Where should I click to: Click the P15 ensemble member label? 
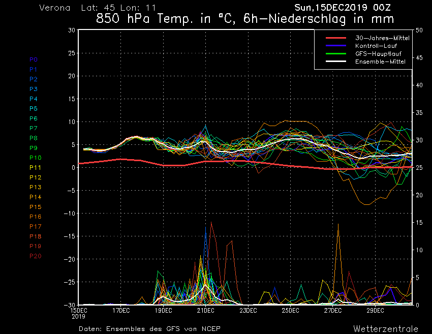click(x=36, y=207)
